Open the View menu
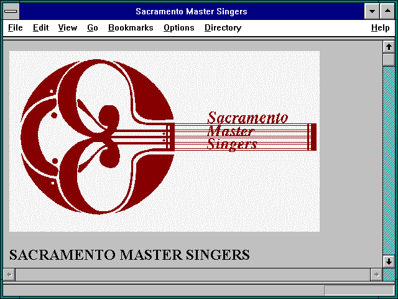 pyautogui.click(x=68, y=27)
